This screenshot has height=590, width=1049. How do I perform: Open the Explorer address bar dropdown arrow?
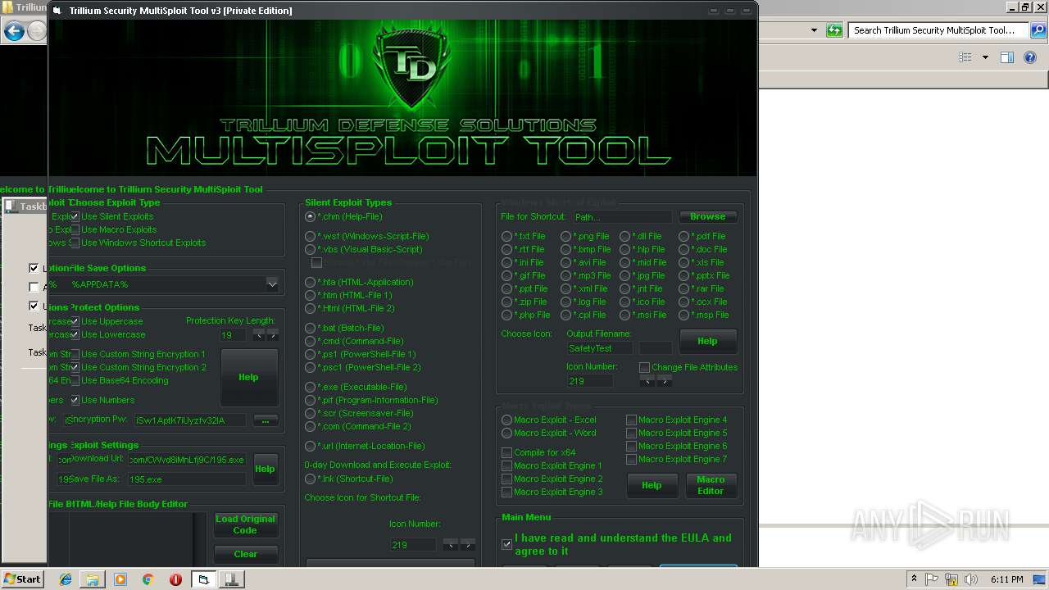tap(814, 30)
